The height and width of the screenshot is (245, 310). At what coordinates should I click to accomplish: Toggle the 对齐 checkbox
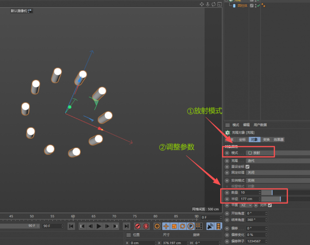point(270,205)
